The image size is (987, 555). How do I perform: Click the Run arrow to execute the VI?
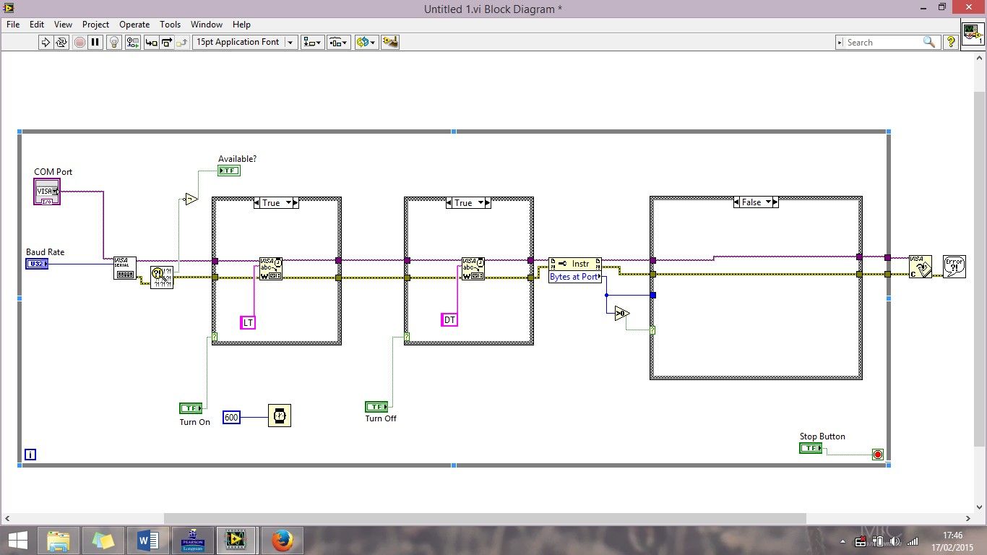coord(46,42)
